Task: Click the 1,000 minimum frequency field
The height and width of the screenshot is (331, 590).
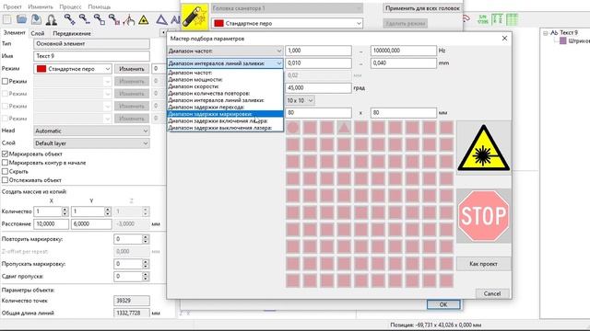Action: coord(318,51)
